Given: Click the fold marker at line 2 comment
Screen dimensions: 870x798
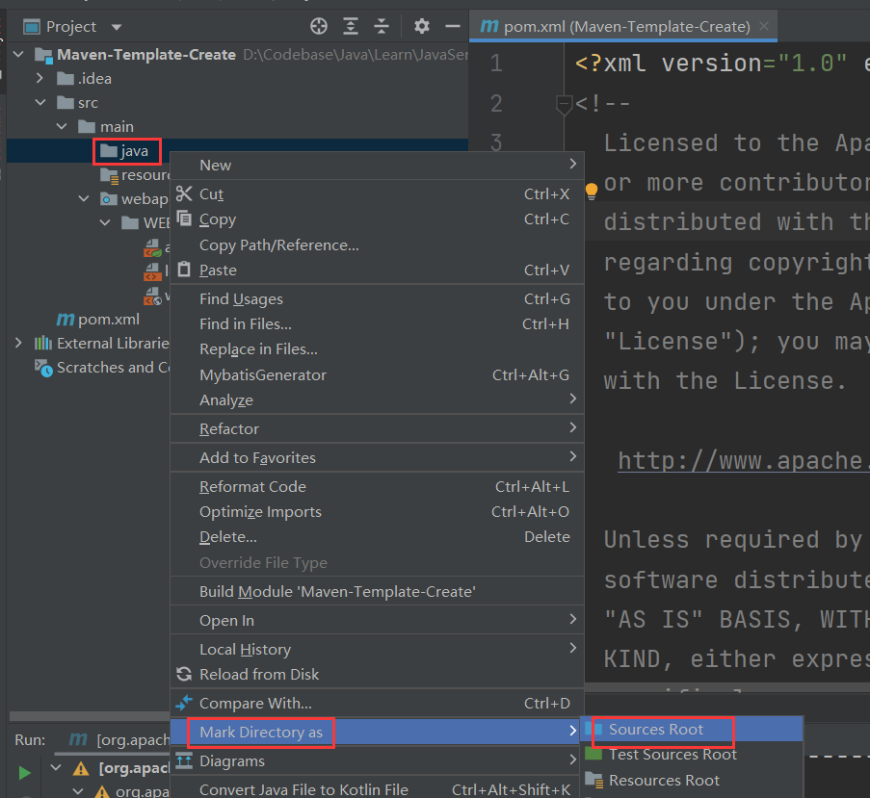Looking at the screenshot, I should click(x=565, y=104).
